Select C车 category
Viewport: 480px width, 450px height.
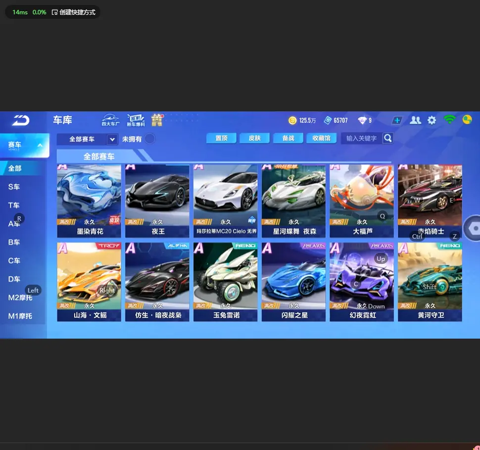[x=14, y=261]
